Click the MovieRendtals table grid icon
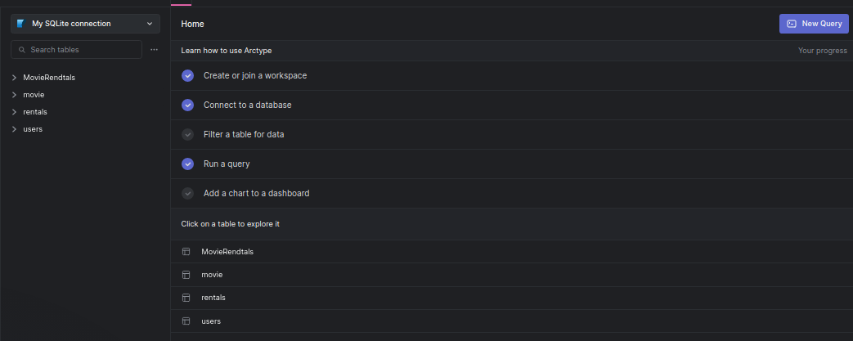Viewport: 853px width, 341px height. click(186, 252)
